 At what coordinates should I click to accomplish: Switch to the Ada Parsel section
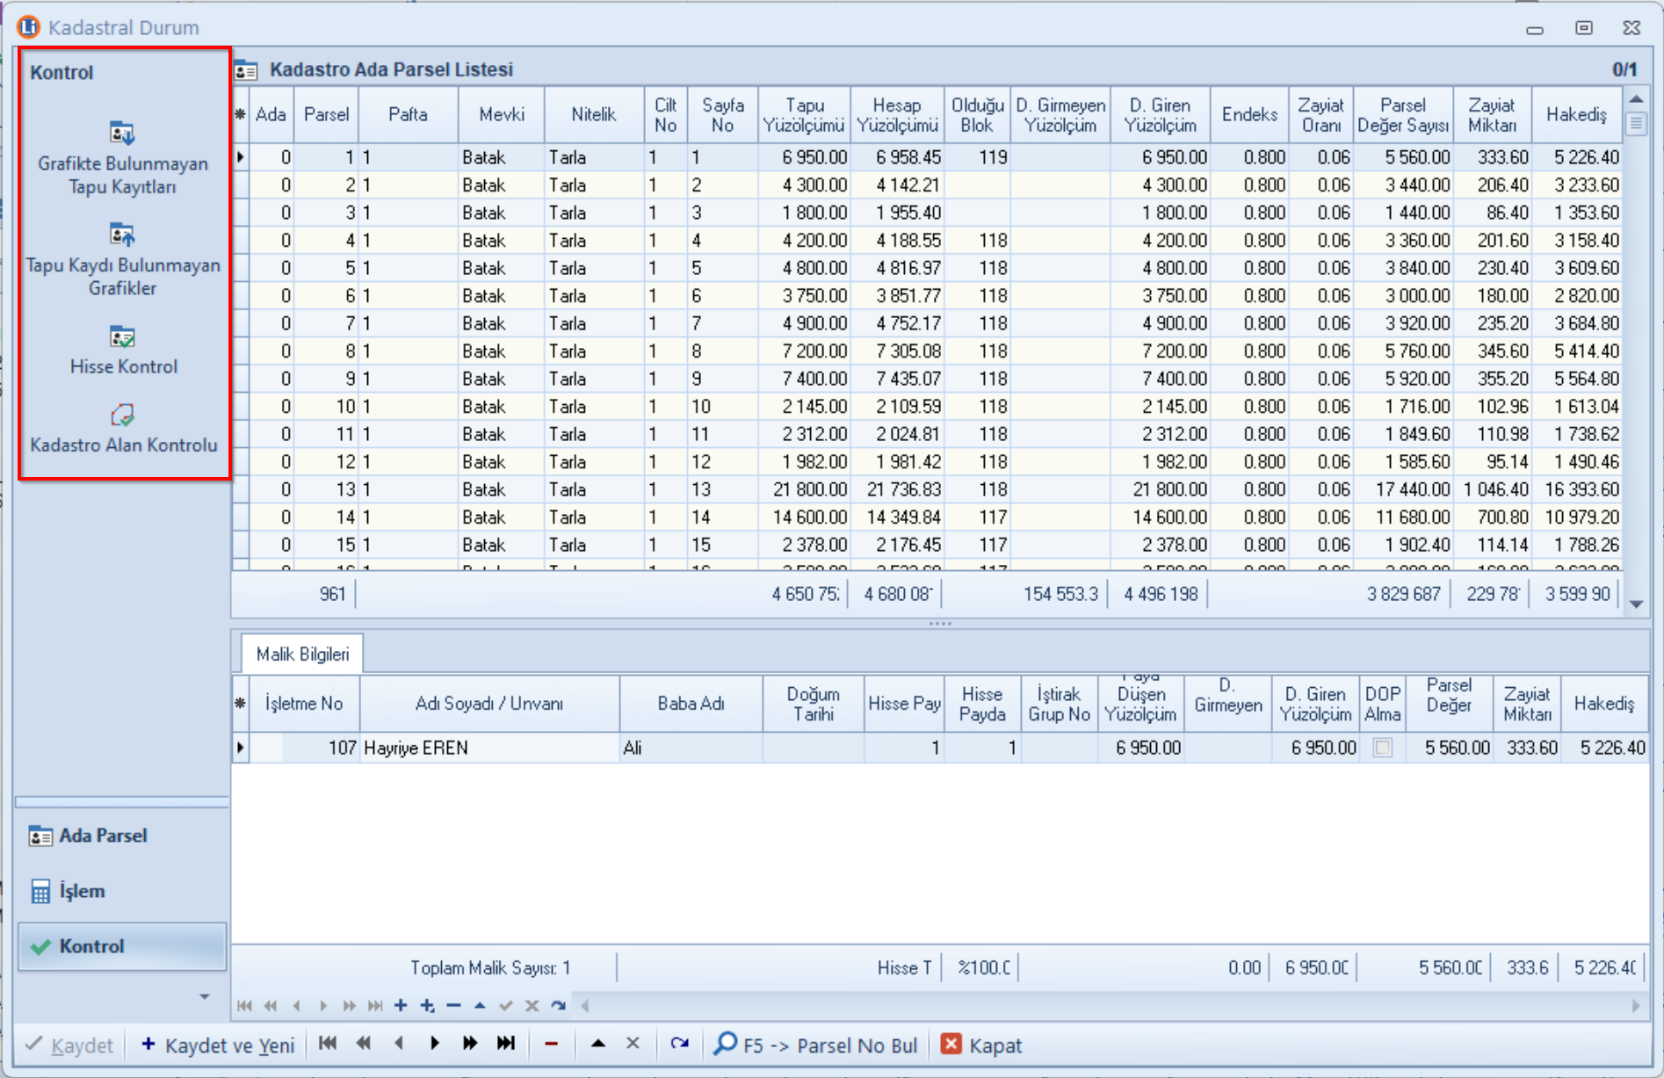click(x=121, y=836)
